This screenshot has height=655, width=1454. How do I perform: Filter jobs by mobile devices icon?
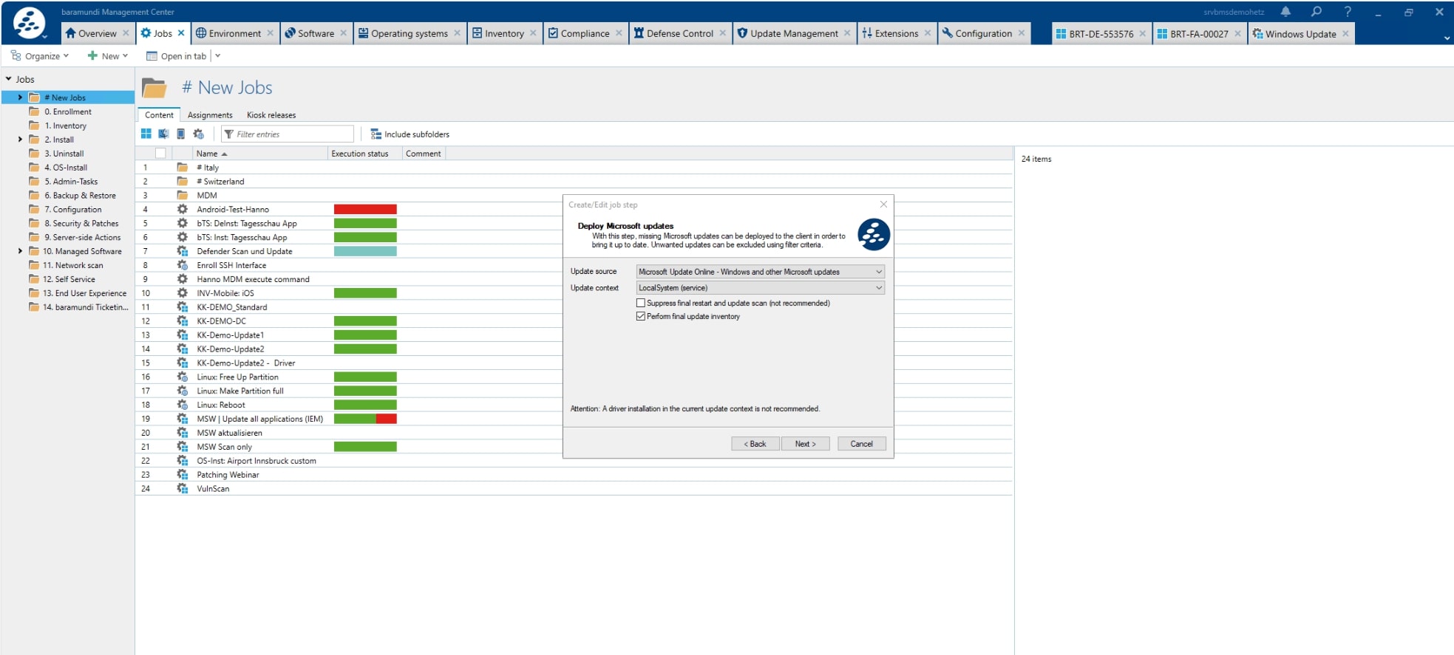[180, 134]
